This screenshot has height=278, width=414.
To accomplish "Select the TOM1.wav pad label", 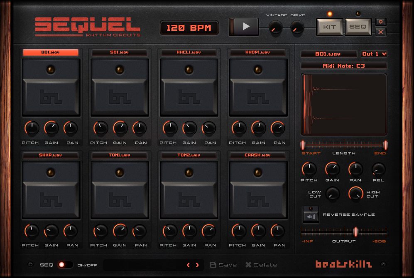I will (x=119, y=155).
